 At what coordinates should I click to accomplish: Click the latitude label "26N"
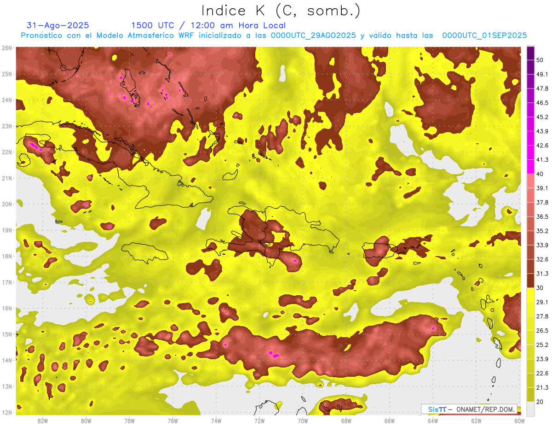tap(7, 48)
